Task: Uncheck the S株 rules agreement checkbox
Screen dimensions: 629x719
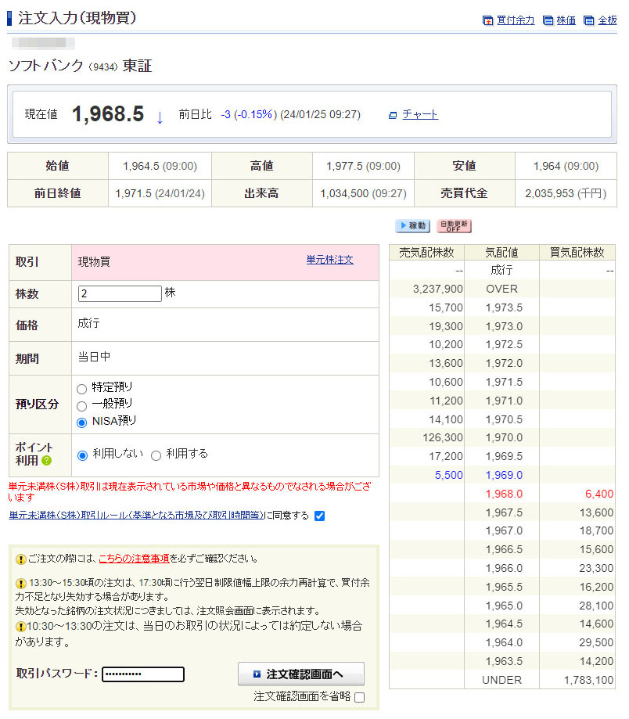Action: [x=319, y=516]
